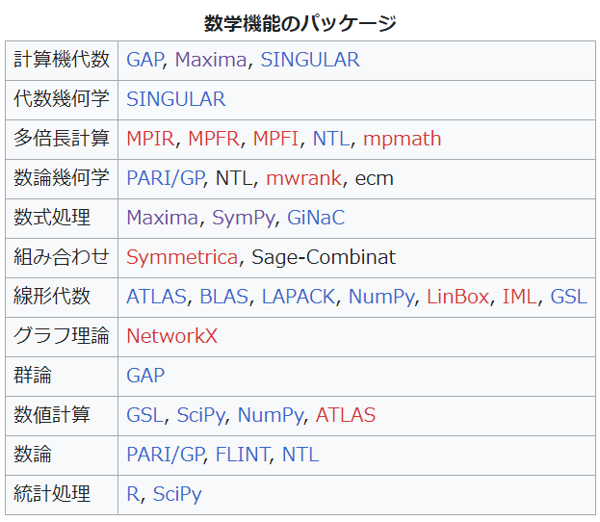Click the Sage-Combinat text
The image size is (600, 522).
point(324,257)
